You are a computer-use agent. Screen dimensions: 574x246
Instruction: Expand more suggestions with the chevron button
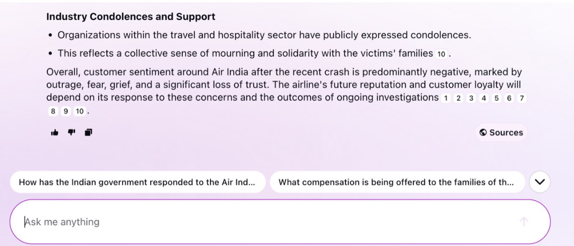pos(540,182)
